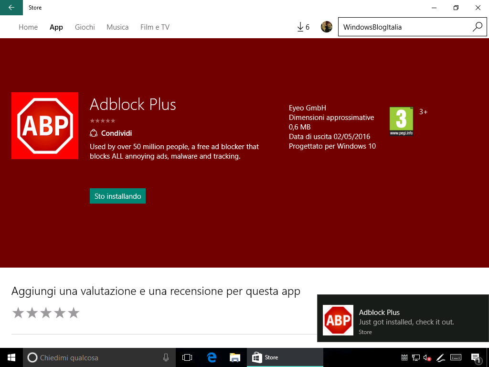
Task: Share the app via Condividi
Action: point(111,133)
